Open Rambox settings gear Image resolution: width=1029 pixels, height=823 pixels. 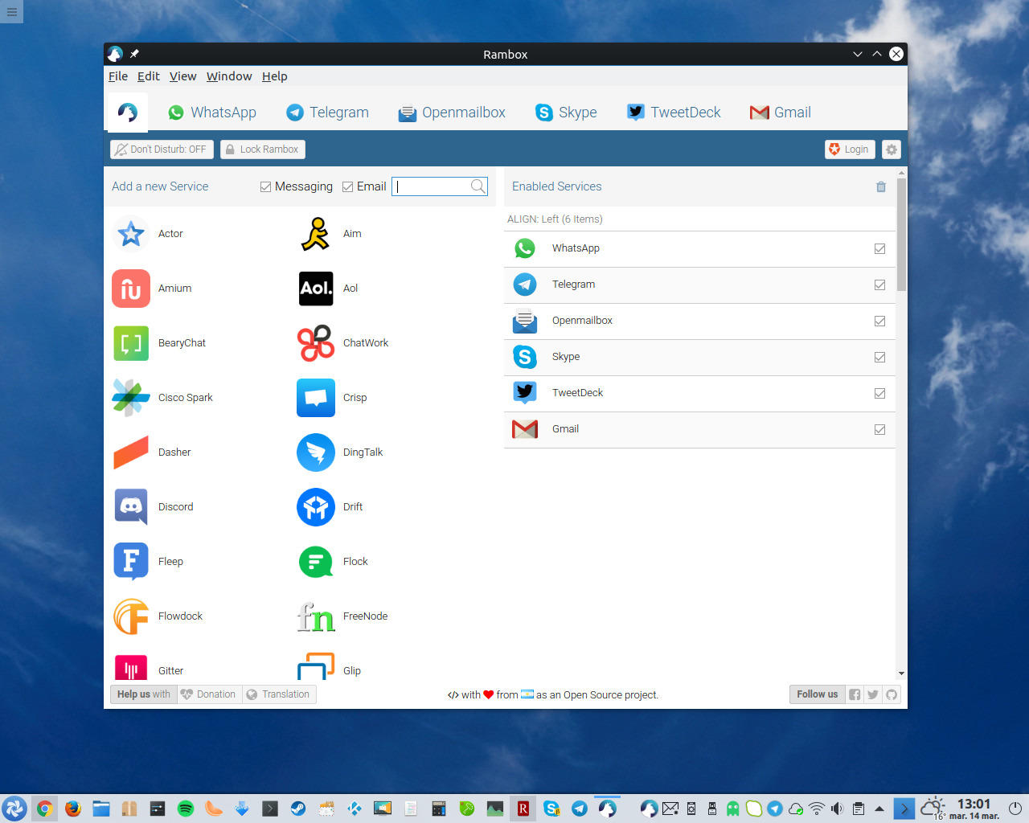coord(892,149)
